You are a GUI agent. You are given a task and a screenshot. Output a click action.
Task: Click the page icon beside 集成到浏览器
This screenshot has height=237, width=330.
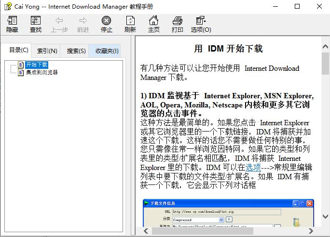tap(21, 72)
